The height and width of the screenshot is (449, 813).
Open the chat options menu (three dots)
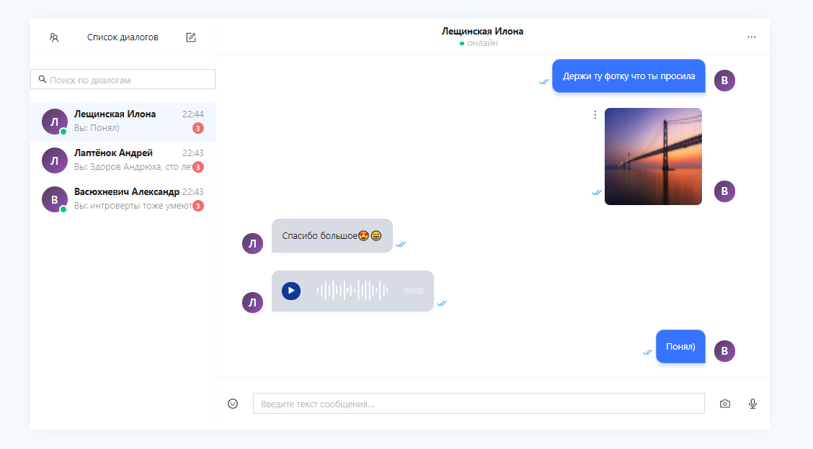point(752,36)
